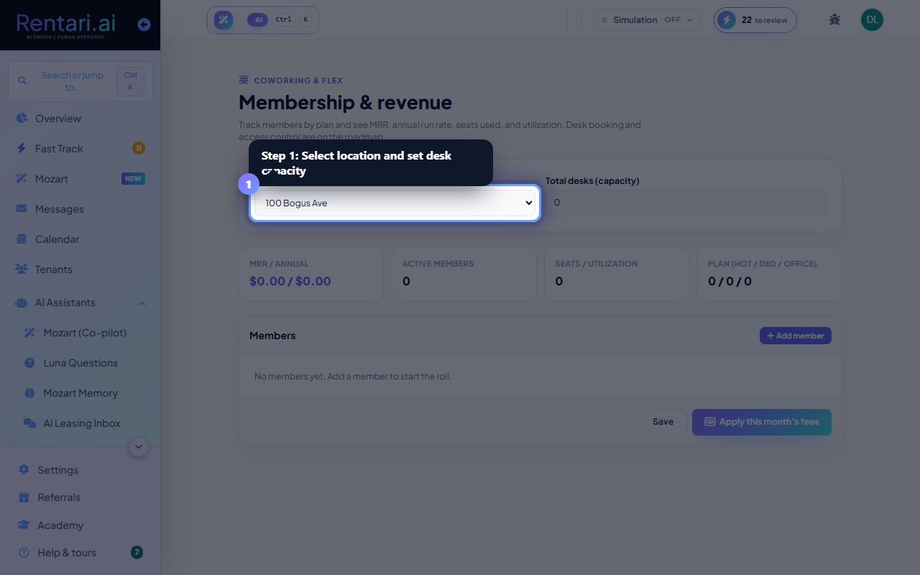Click the lightning bolt review icon
The image size is (920, 575).
tap(727, 20)
